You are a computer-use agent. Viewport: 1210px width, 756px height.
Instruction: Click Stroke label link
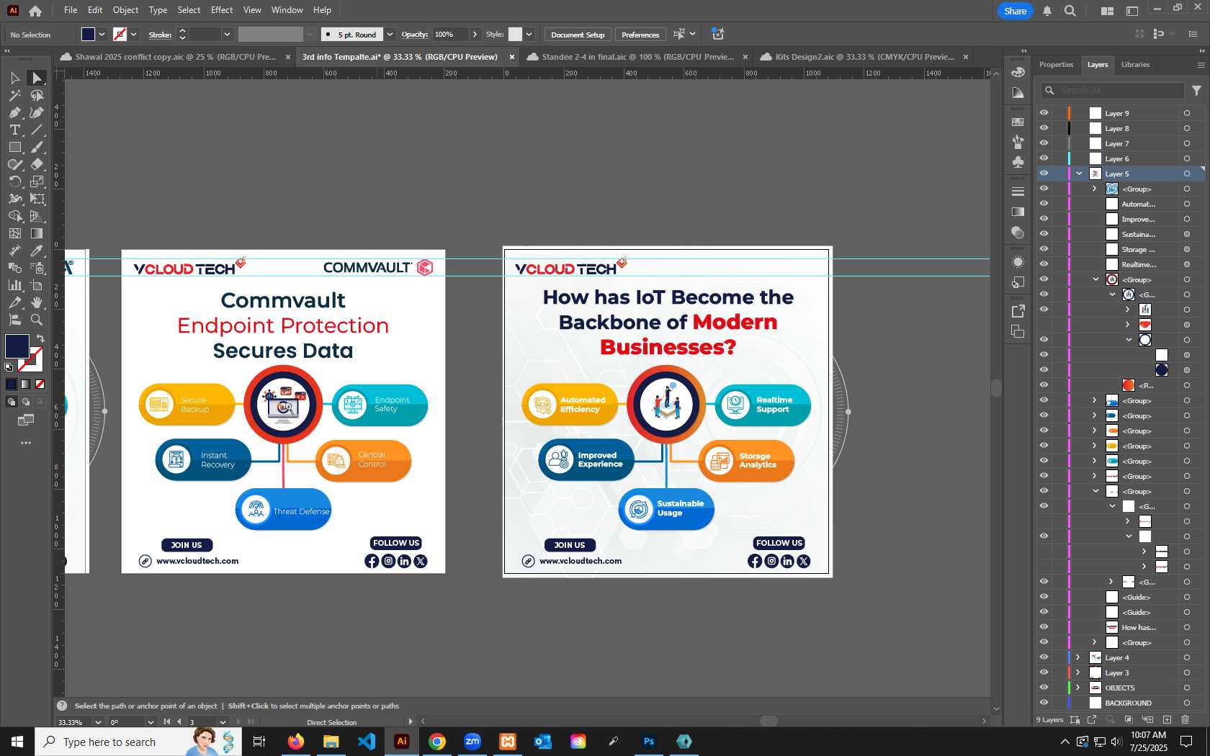[160, 35]
